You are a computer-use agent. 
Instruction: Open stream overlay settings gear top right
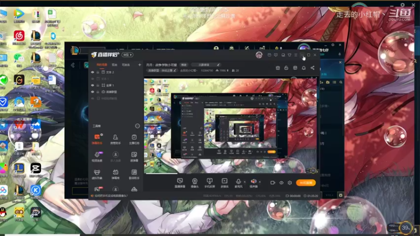click(403, 5)
